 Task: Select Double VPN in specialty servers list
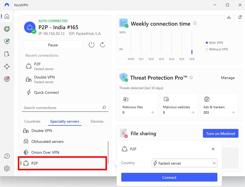tap(65, 131)
